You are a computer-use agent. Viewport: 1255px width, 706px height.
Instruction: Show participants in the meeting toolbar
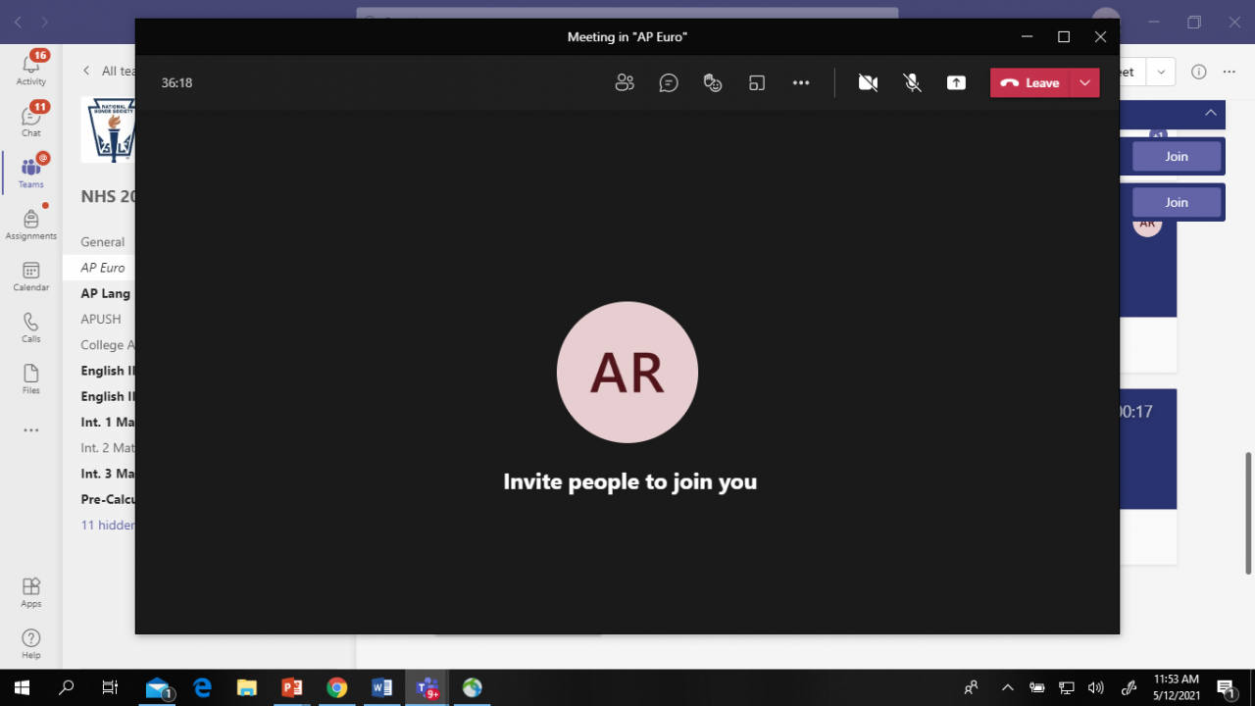pyautogui.click(x=625, y=83)
